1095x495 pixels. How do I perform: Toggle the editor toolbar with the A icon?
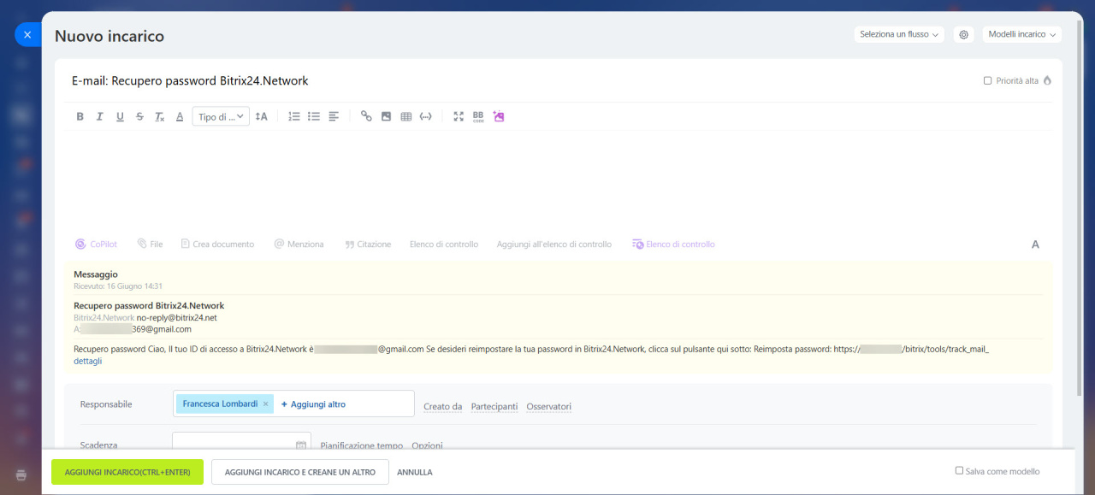pyautogui.click(x=1035, y=245)
